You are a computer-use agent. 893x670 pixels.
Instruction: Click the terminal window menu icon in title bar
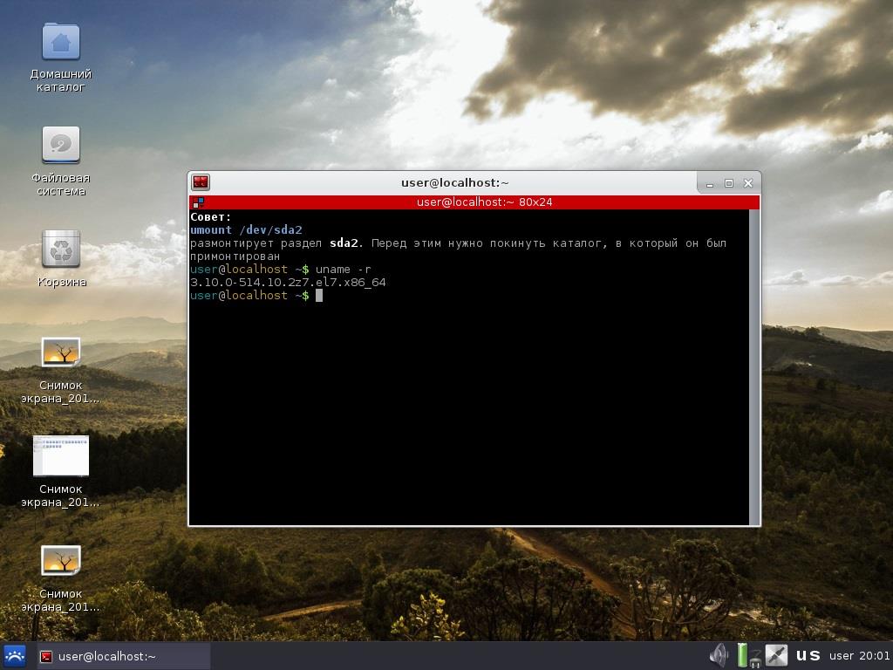pyautogui.click(x=201, y=182)
